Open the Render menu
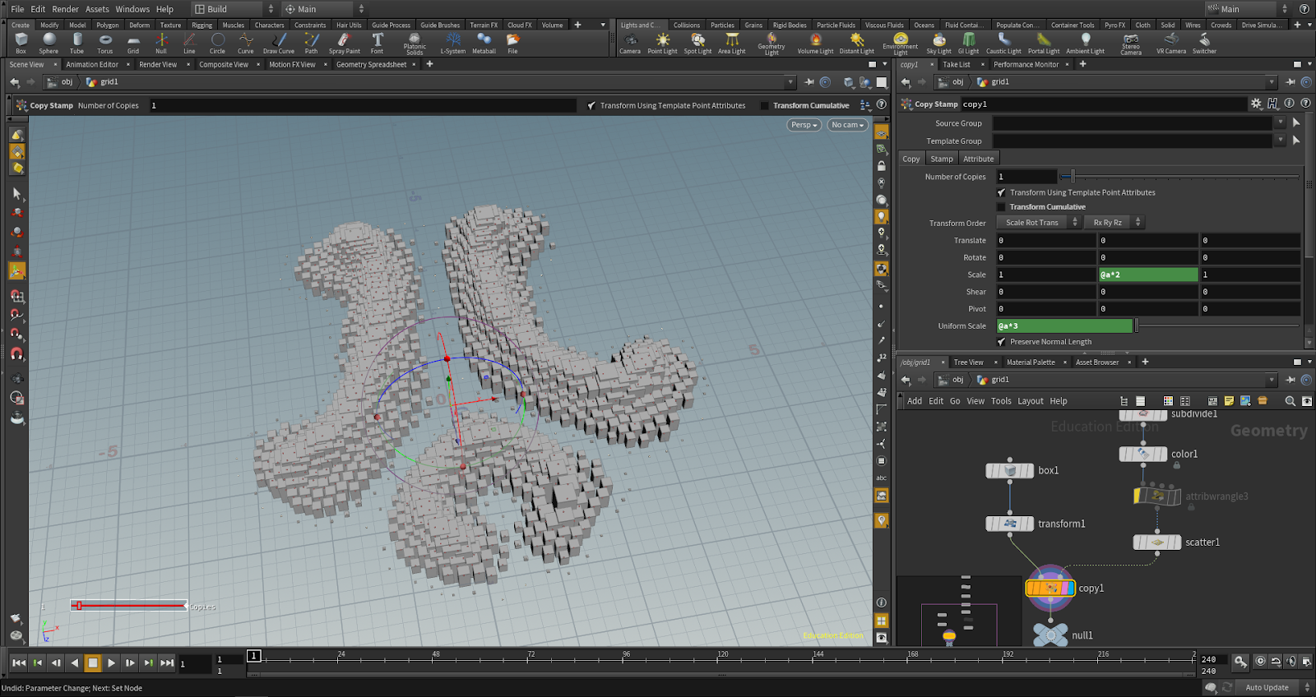This screenshot has height=697, width=1316. point(65,9)
